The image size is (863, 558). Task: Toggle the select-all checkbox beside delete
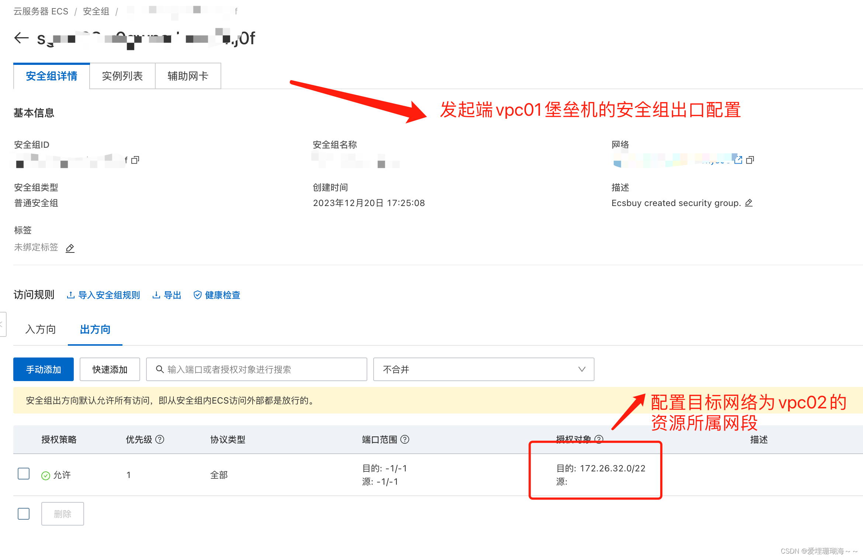(x=24, y=513)
